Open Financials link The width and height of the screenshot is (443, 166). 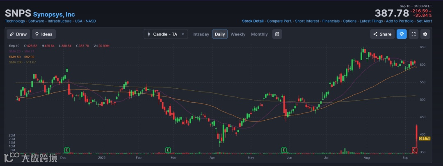(331, 21)
